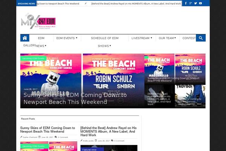Open the Google Plus icon
The width and height of the screenshot is (226, 151).
(191, 3)
